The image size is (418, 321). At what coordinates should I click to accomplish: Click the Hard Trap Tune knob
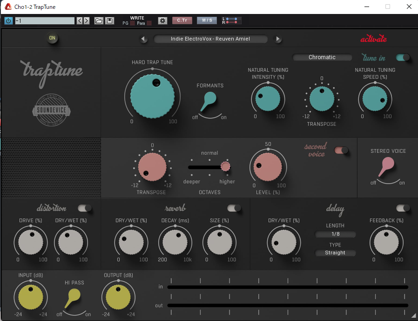153,96
